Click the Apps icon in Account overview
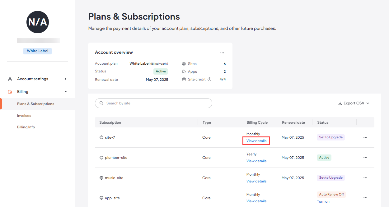Screen dimensions: 389x207 tap(183, 71)
